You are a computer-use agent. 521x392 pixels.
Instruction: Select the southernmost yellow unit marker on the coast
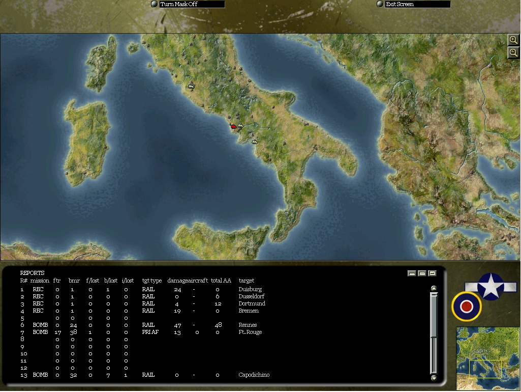point(254,142)
